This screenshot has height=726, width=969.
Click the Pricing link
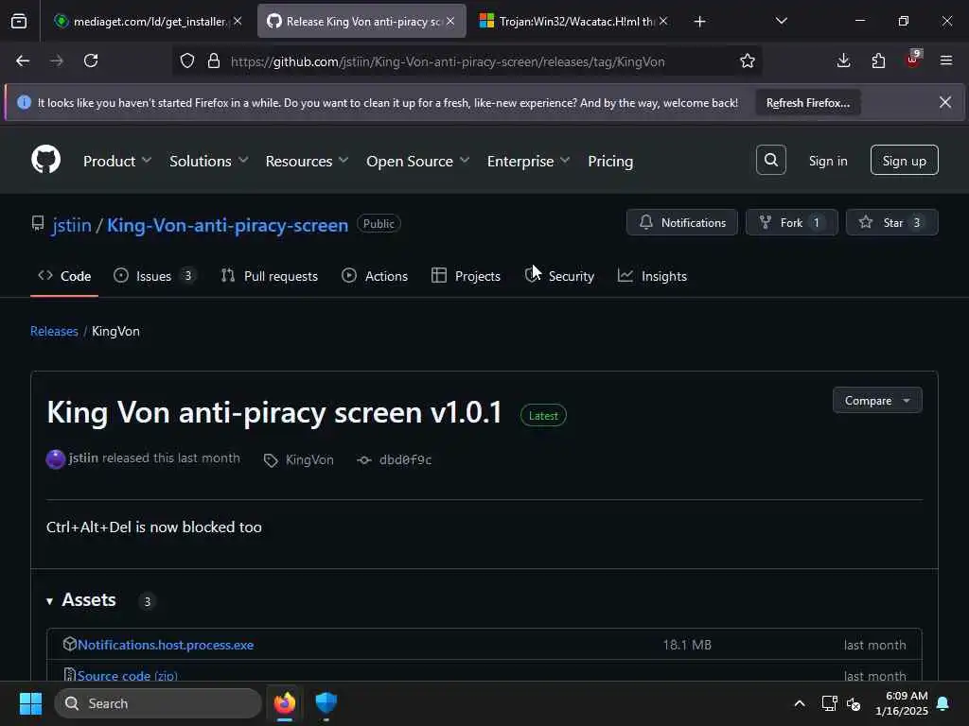[x=610, y=161]
